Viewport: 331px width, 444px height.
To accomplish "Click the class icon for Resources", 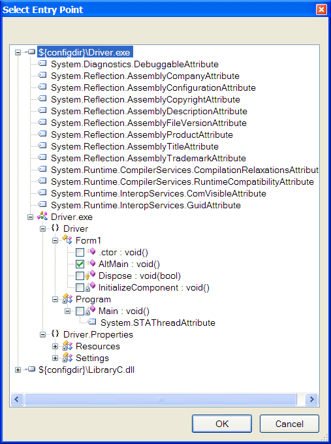I will [x=67, y=346].
